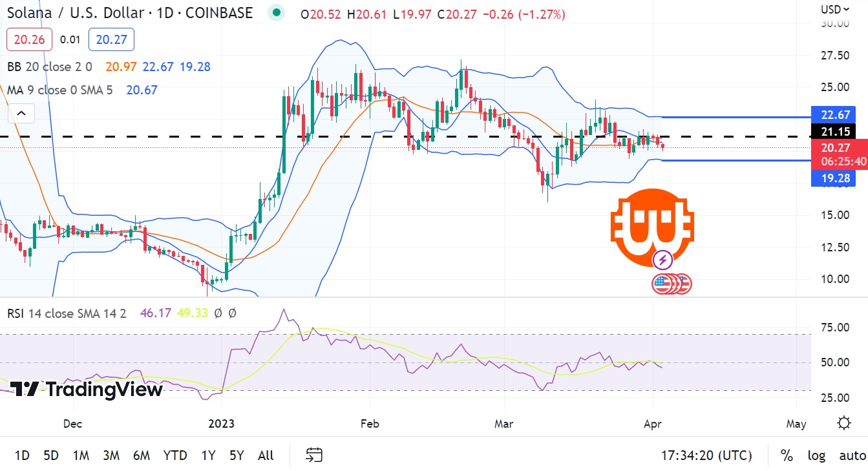Screen dimensions: 868x471
Task: Select the 1Y time range
Action: (208, 455)
